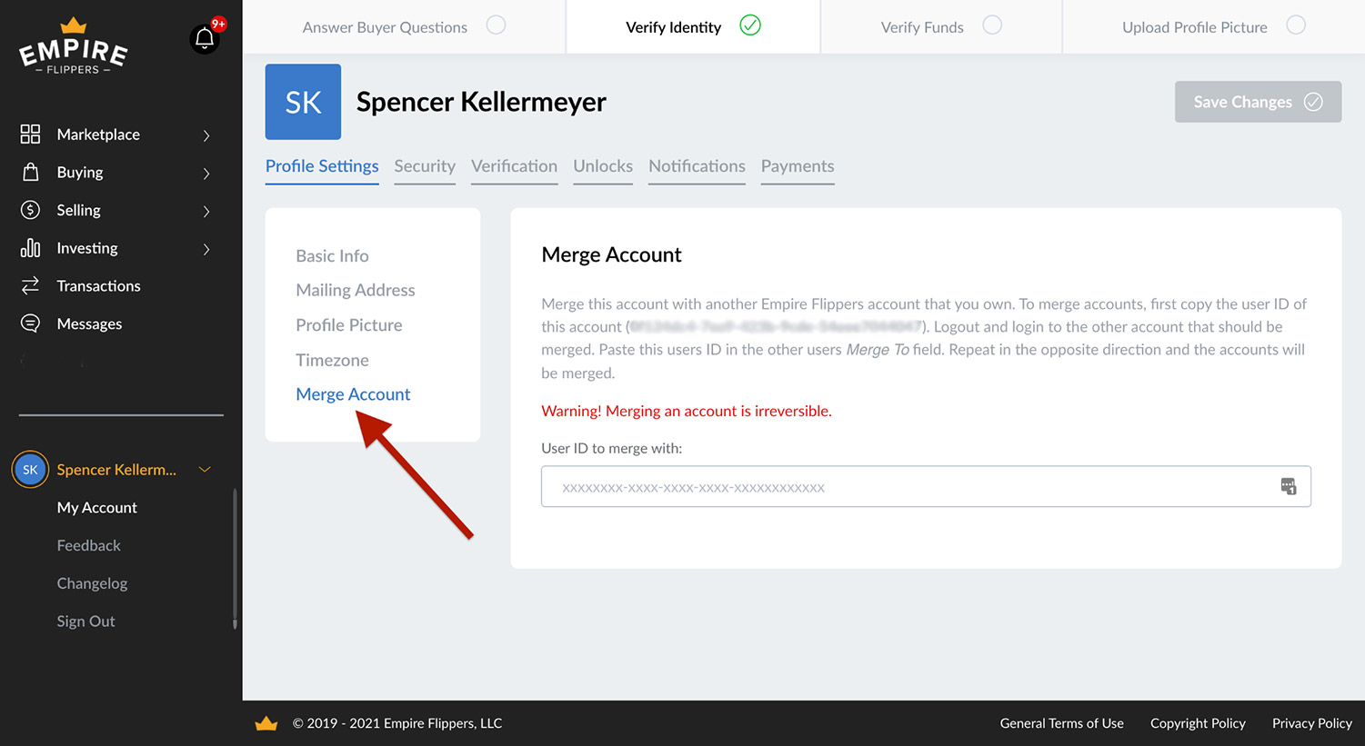The image size is (1365, 746).
Task: Open the notification bell with 9+ badge
Action: (x=205, y=38)
